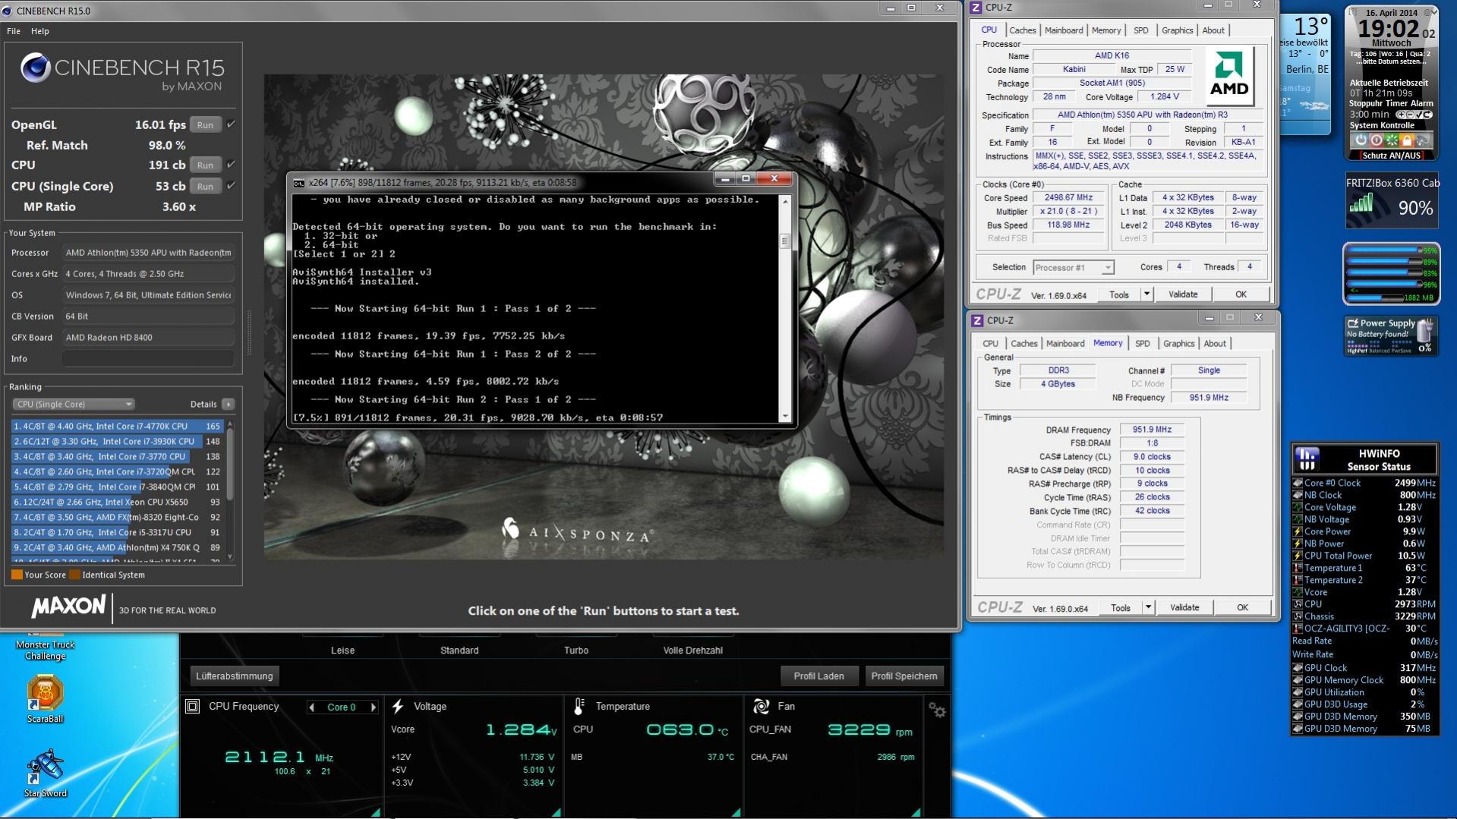Open the Cinebench Help menu

click(x=40, y=31)
